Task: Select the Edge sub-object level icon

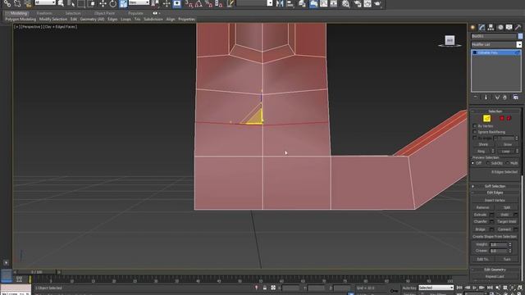Action: 486,118
